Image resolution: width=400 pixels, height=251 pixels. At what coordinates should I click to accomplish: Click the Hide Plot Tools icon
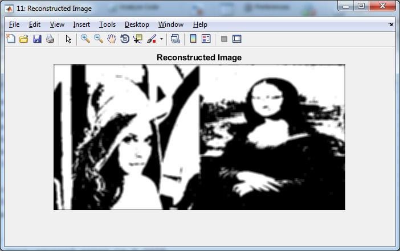224,39
